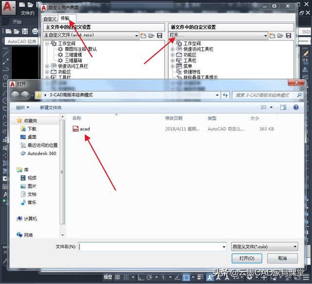Image resolution: width=312 pixels, height=284 pixels.
Task: Select the Polygon tool in the draw toolbar
Action: point(5,77)
